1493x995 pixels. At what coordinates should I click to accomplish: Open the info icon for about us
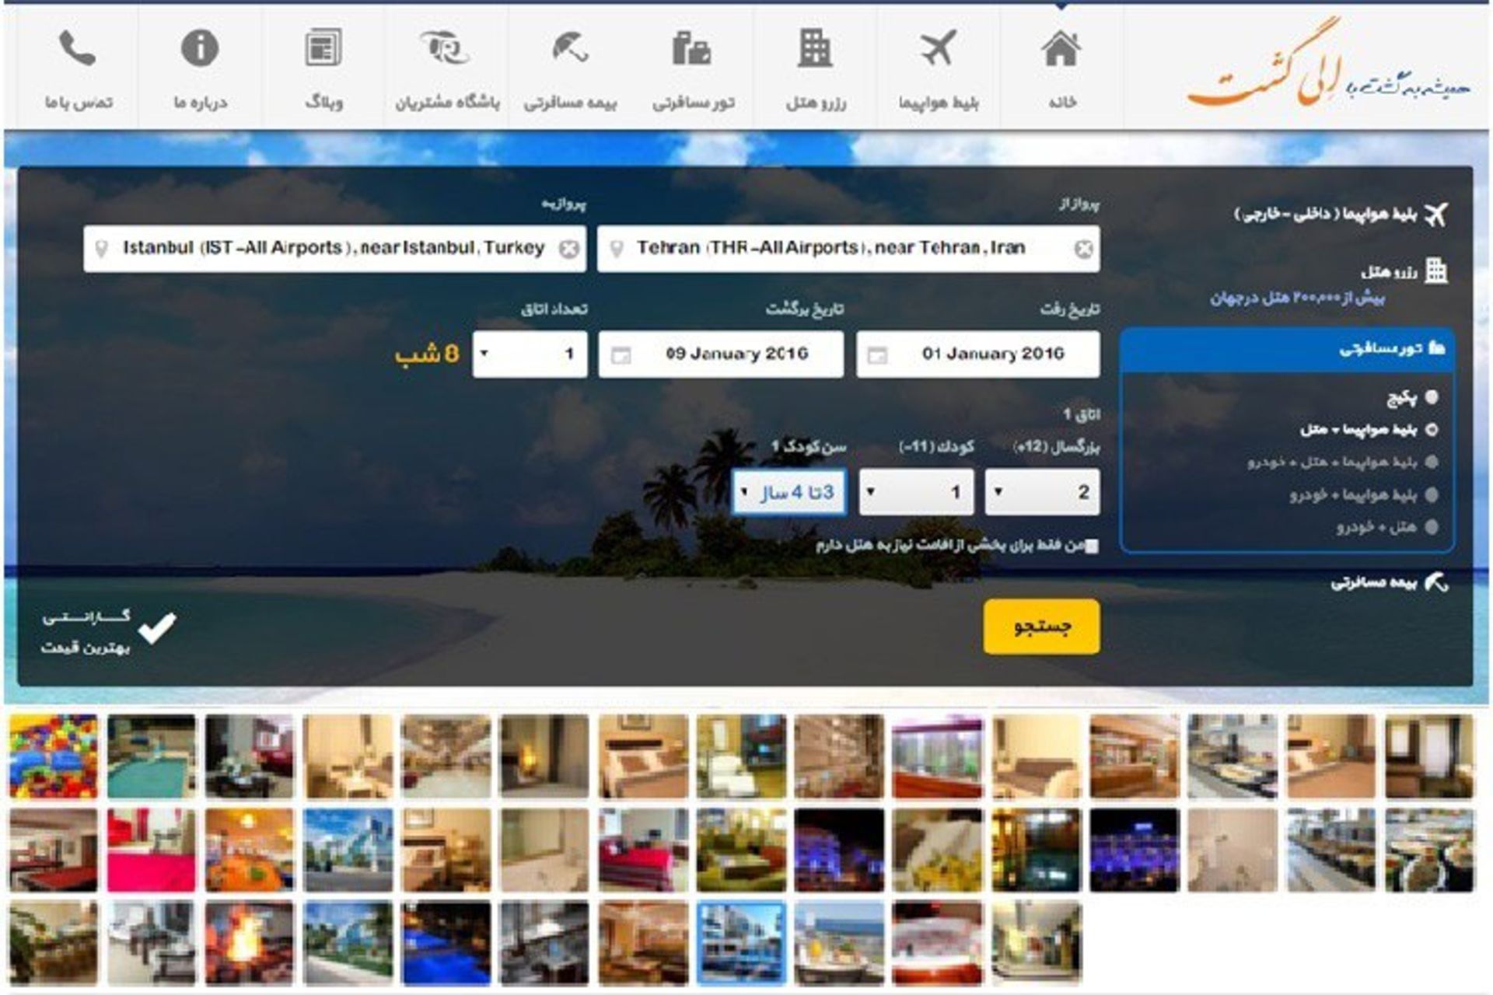(200, 49)
